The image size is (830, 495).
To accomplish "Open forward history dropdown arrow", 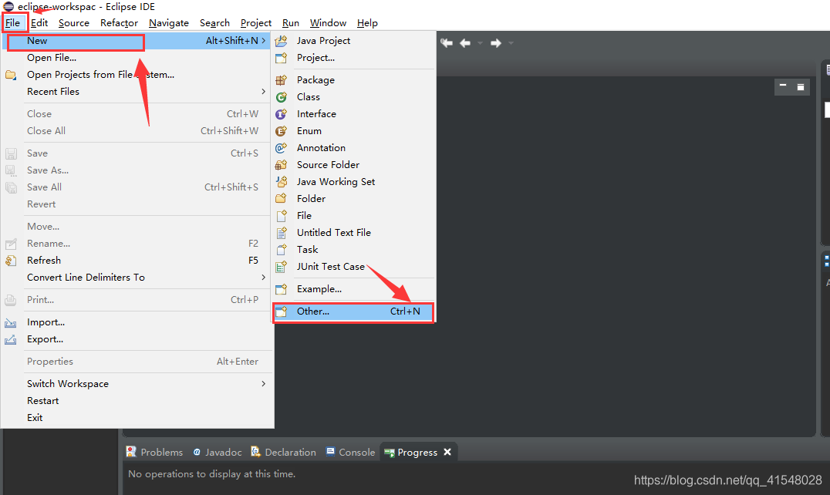I will (x=511, y=43).
